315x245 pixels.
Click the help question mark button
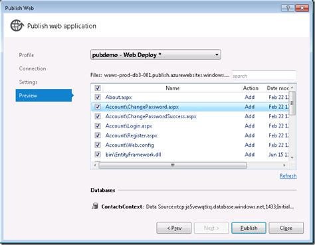point(288,8)
